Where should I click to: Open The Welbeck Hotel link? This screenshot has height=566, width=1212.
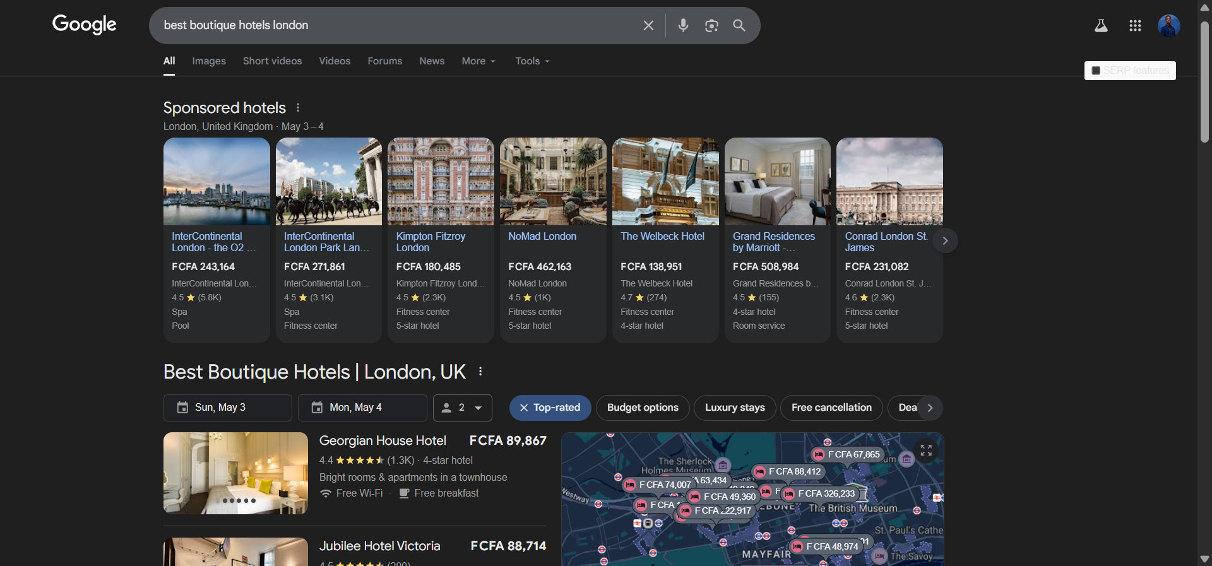(662, 236)
